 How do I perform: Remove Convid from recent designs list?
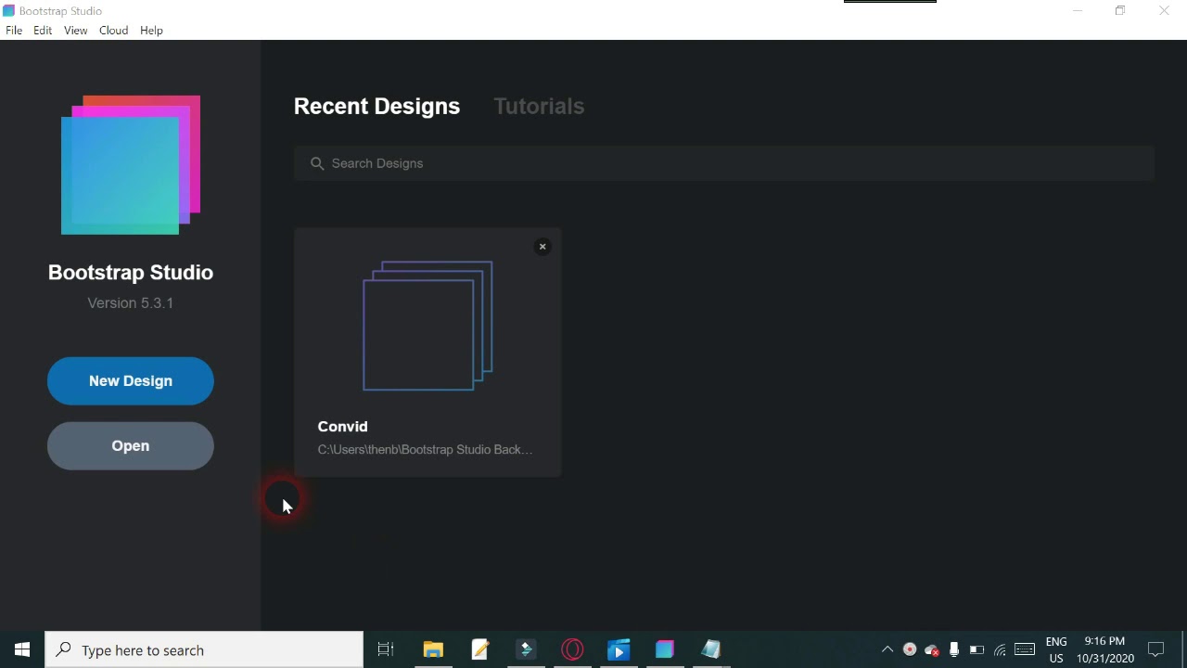click(542, 247)
